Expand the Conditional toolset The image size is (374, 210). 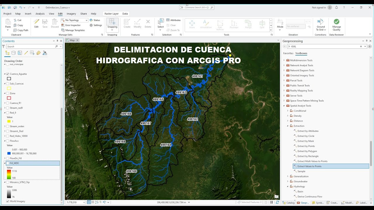coord(288,111)
